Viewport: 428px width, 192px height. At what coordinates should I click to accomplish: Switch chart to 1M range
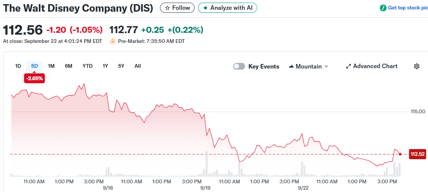point(51,66)
